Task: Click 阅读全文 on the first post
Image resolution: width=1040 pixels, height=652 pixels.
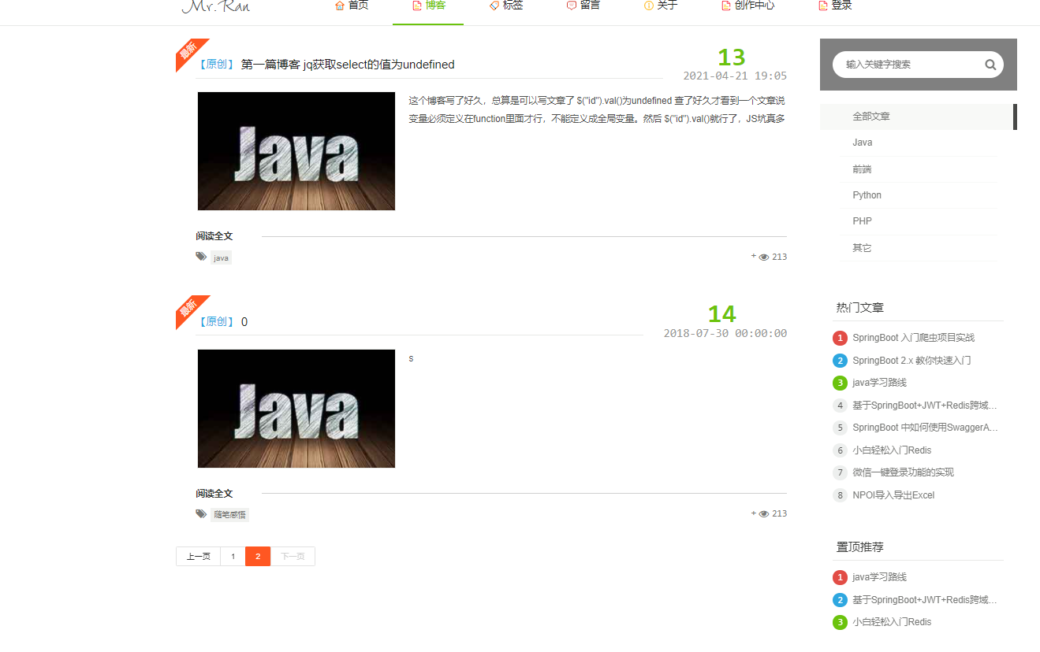Action: [214, 236]
